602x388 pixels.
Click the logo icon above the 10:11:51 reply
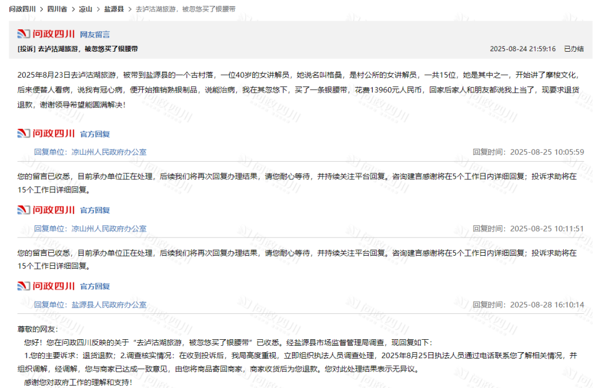(x=46, y=210)
